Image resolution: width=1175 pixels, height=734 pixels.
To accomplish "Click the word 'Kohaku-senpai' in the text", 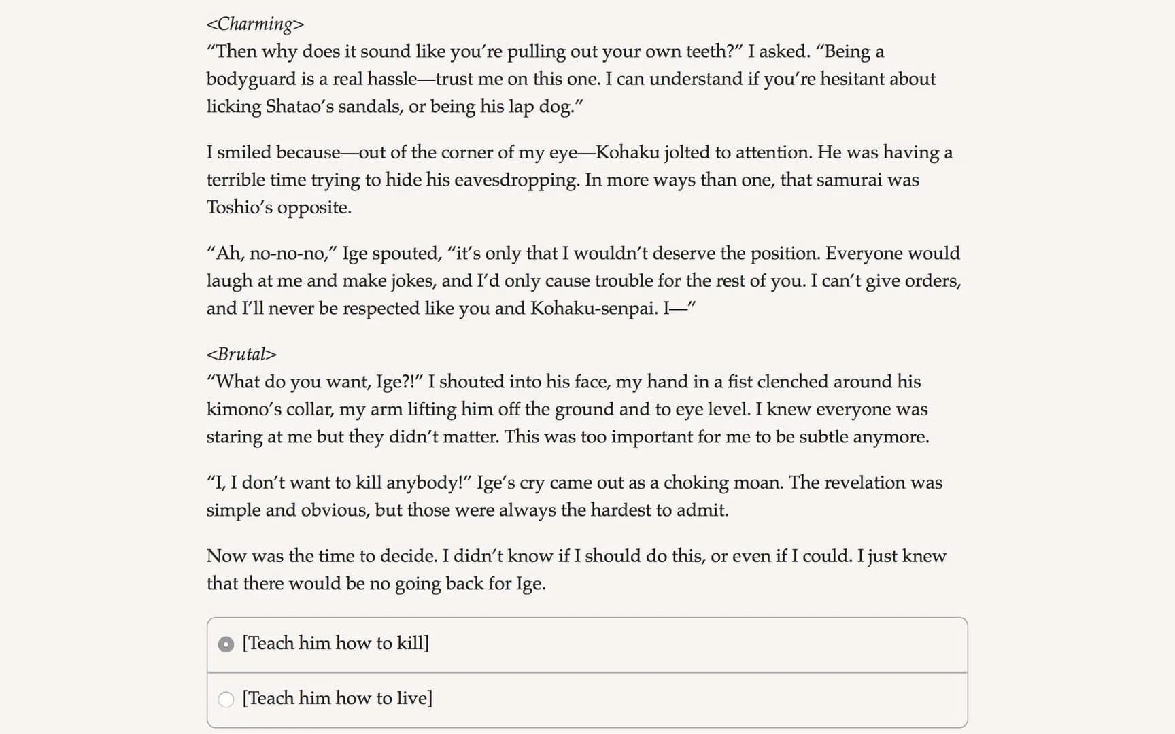I will tap(594, 309).
